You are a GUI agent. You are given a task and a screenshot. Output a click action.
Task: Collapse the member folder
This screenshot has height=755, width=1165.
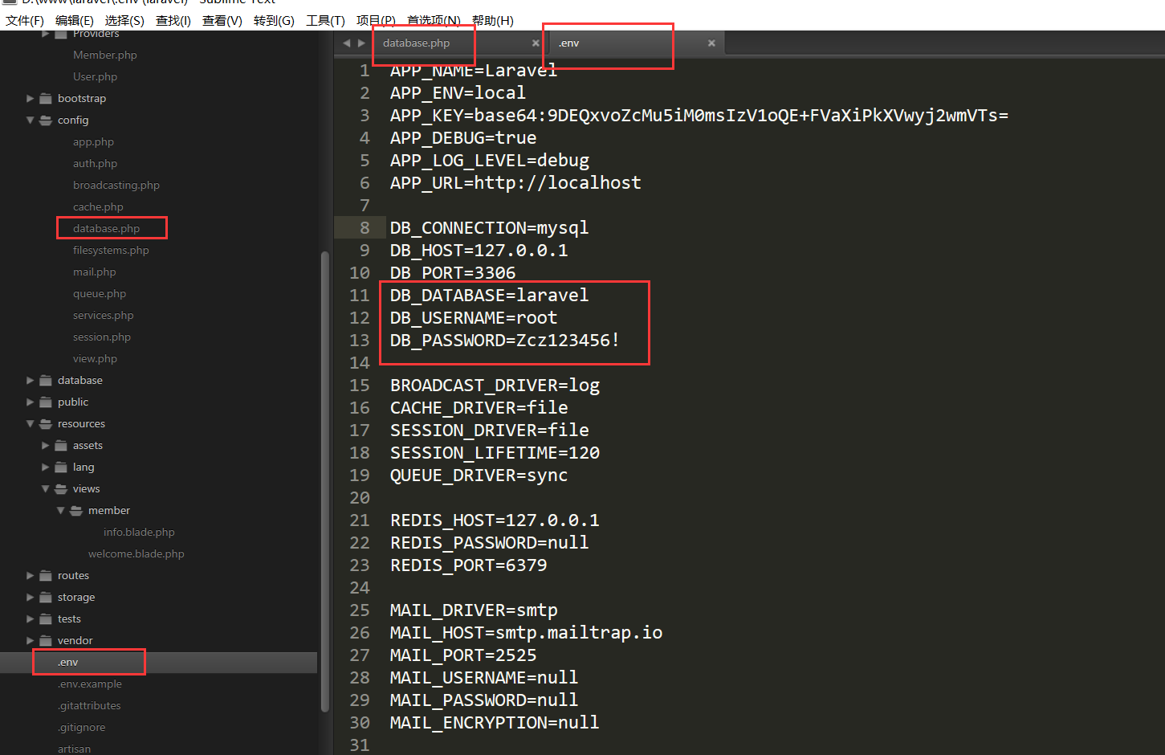[x=61, y=511]
